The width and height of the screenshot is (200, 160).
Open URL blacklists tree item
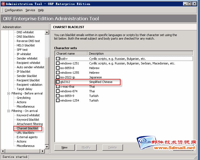(x=25, y=133)
